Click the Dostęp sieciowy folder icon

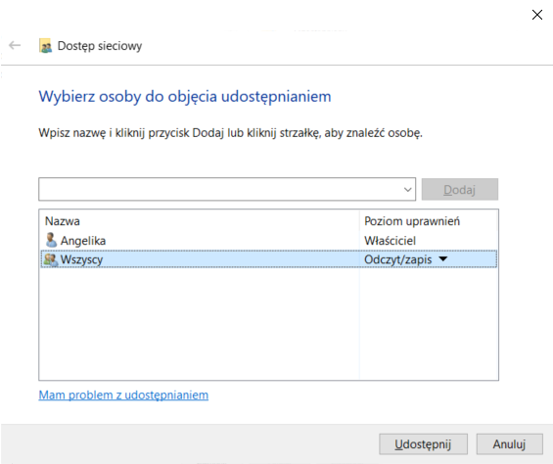[45, 46]
